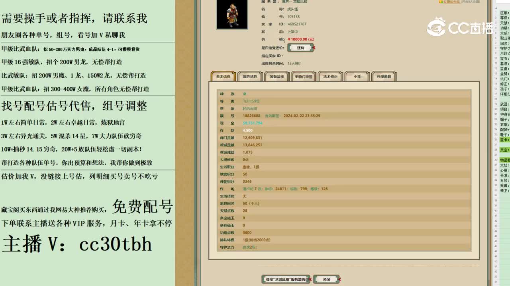Click the 上架中 status text
The height and width of the screenshot is (286, 510).
pyautogui.click(x=292, y=32)
